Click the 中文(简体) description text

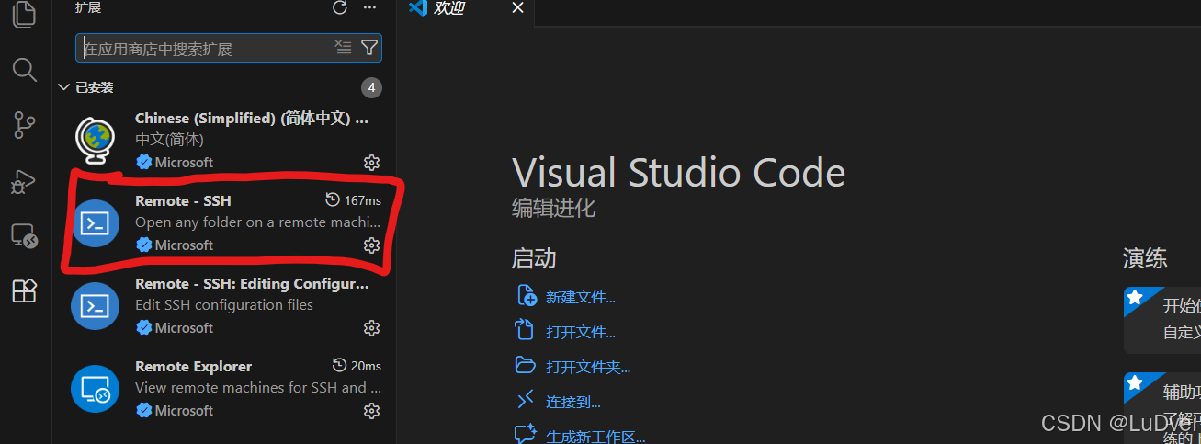pyautogui.click(x=170, y=140)
